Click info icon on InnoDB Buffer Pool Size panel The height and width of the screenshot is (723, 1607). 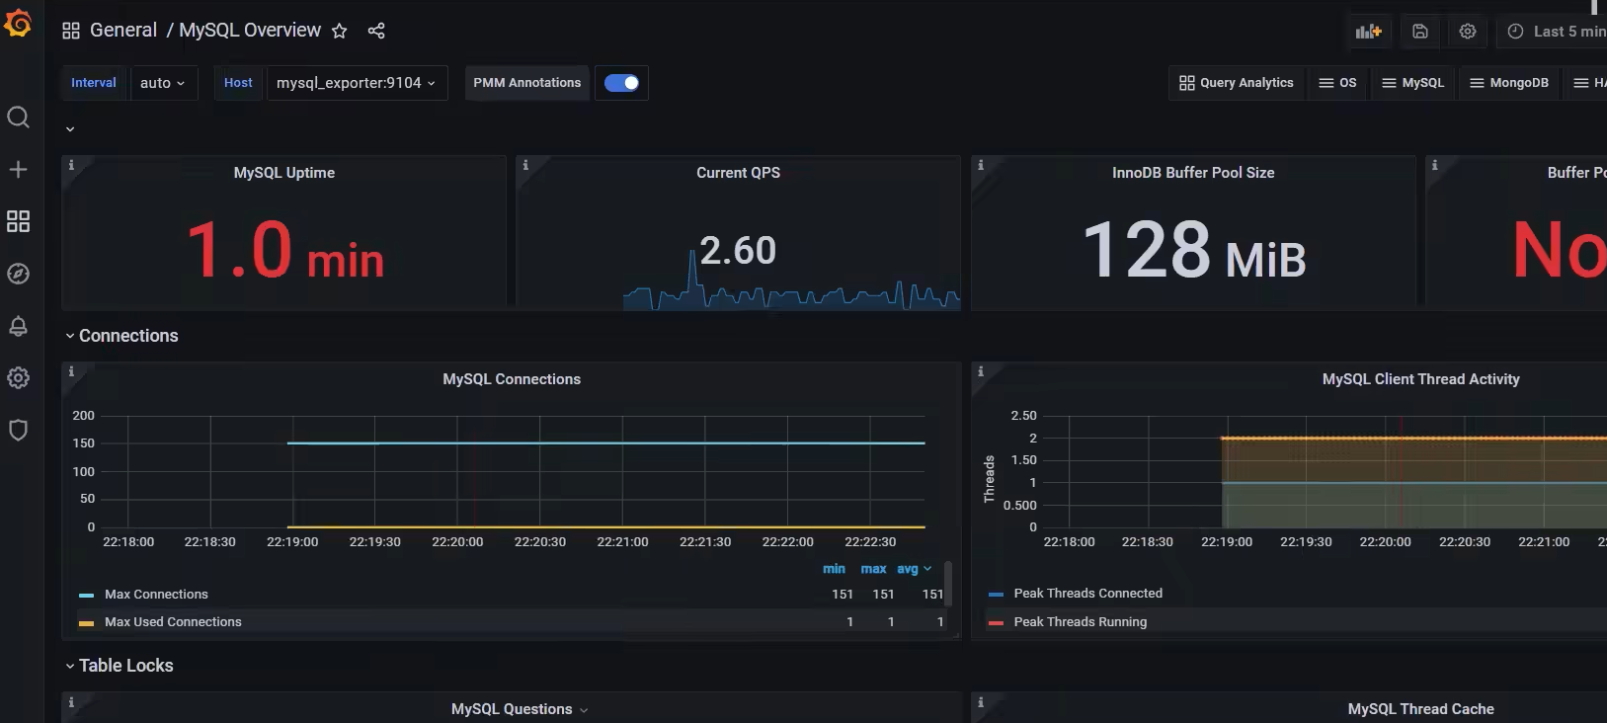(x=981, y=165)
